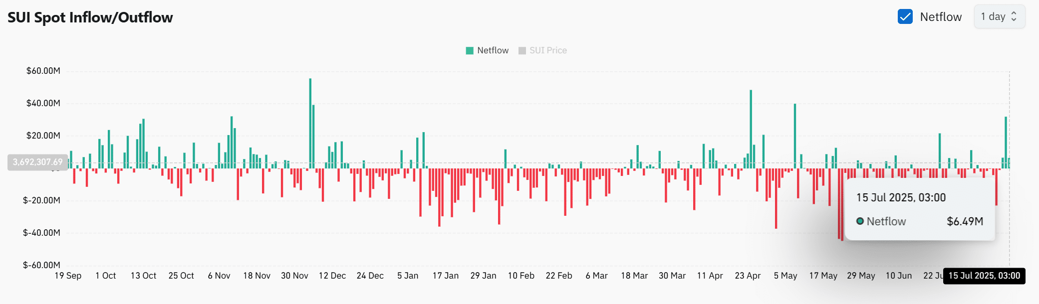Click the $6.49M value in the tooltip
This screenshot has height=304, width=1039.
(965, 221)
